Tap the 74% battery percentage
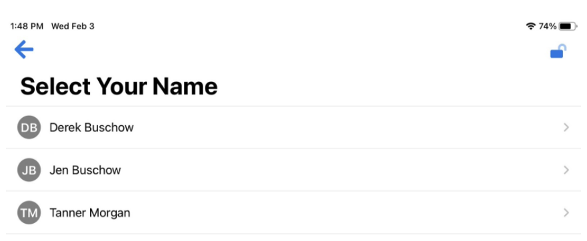The image size is (587, 241). 548,26
